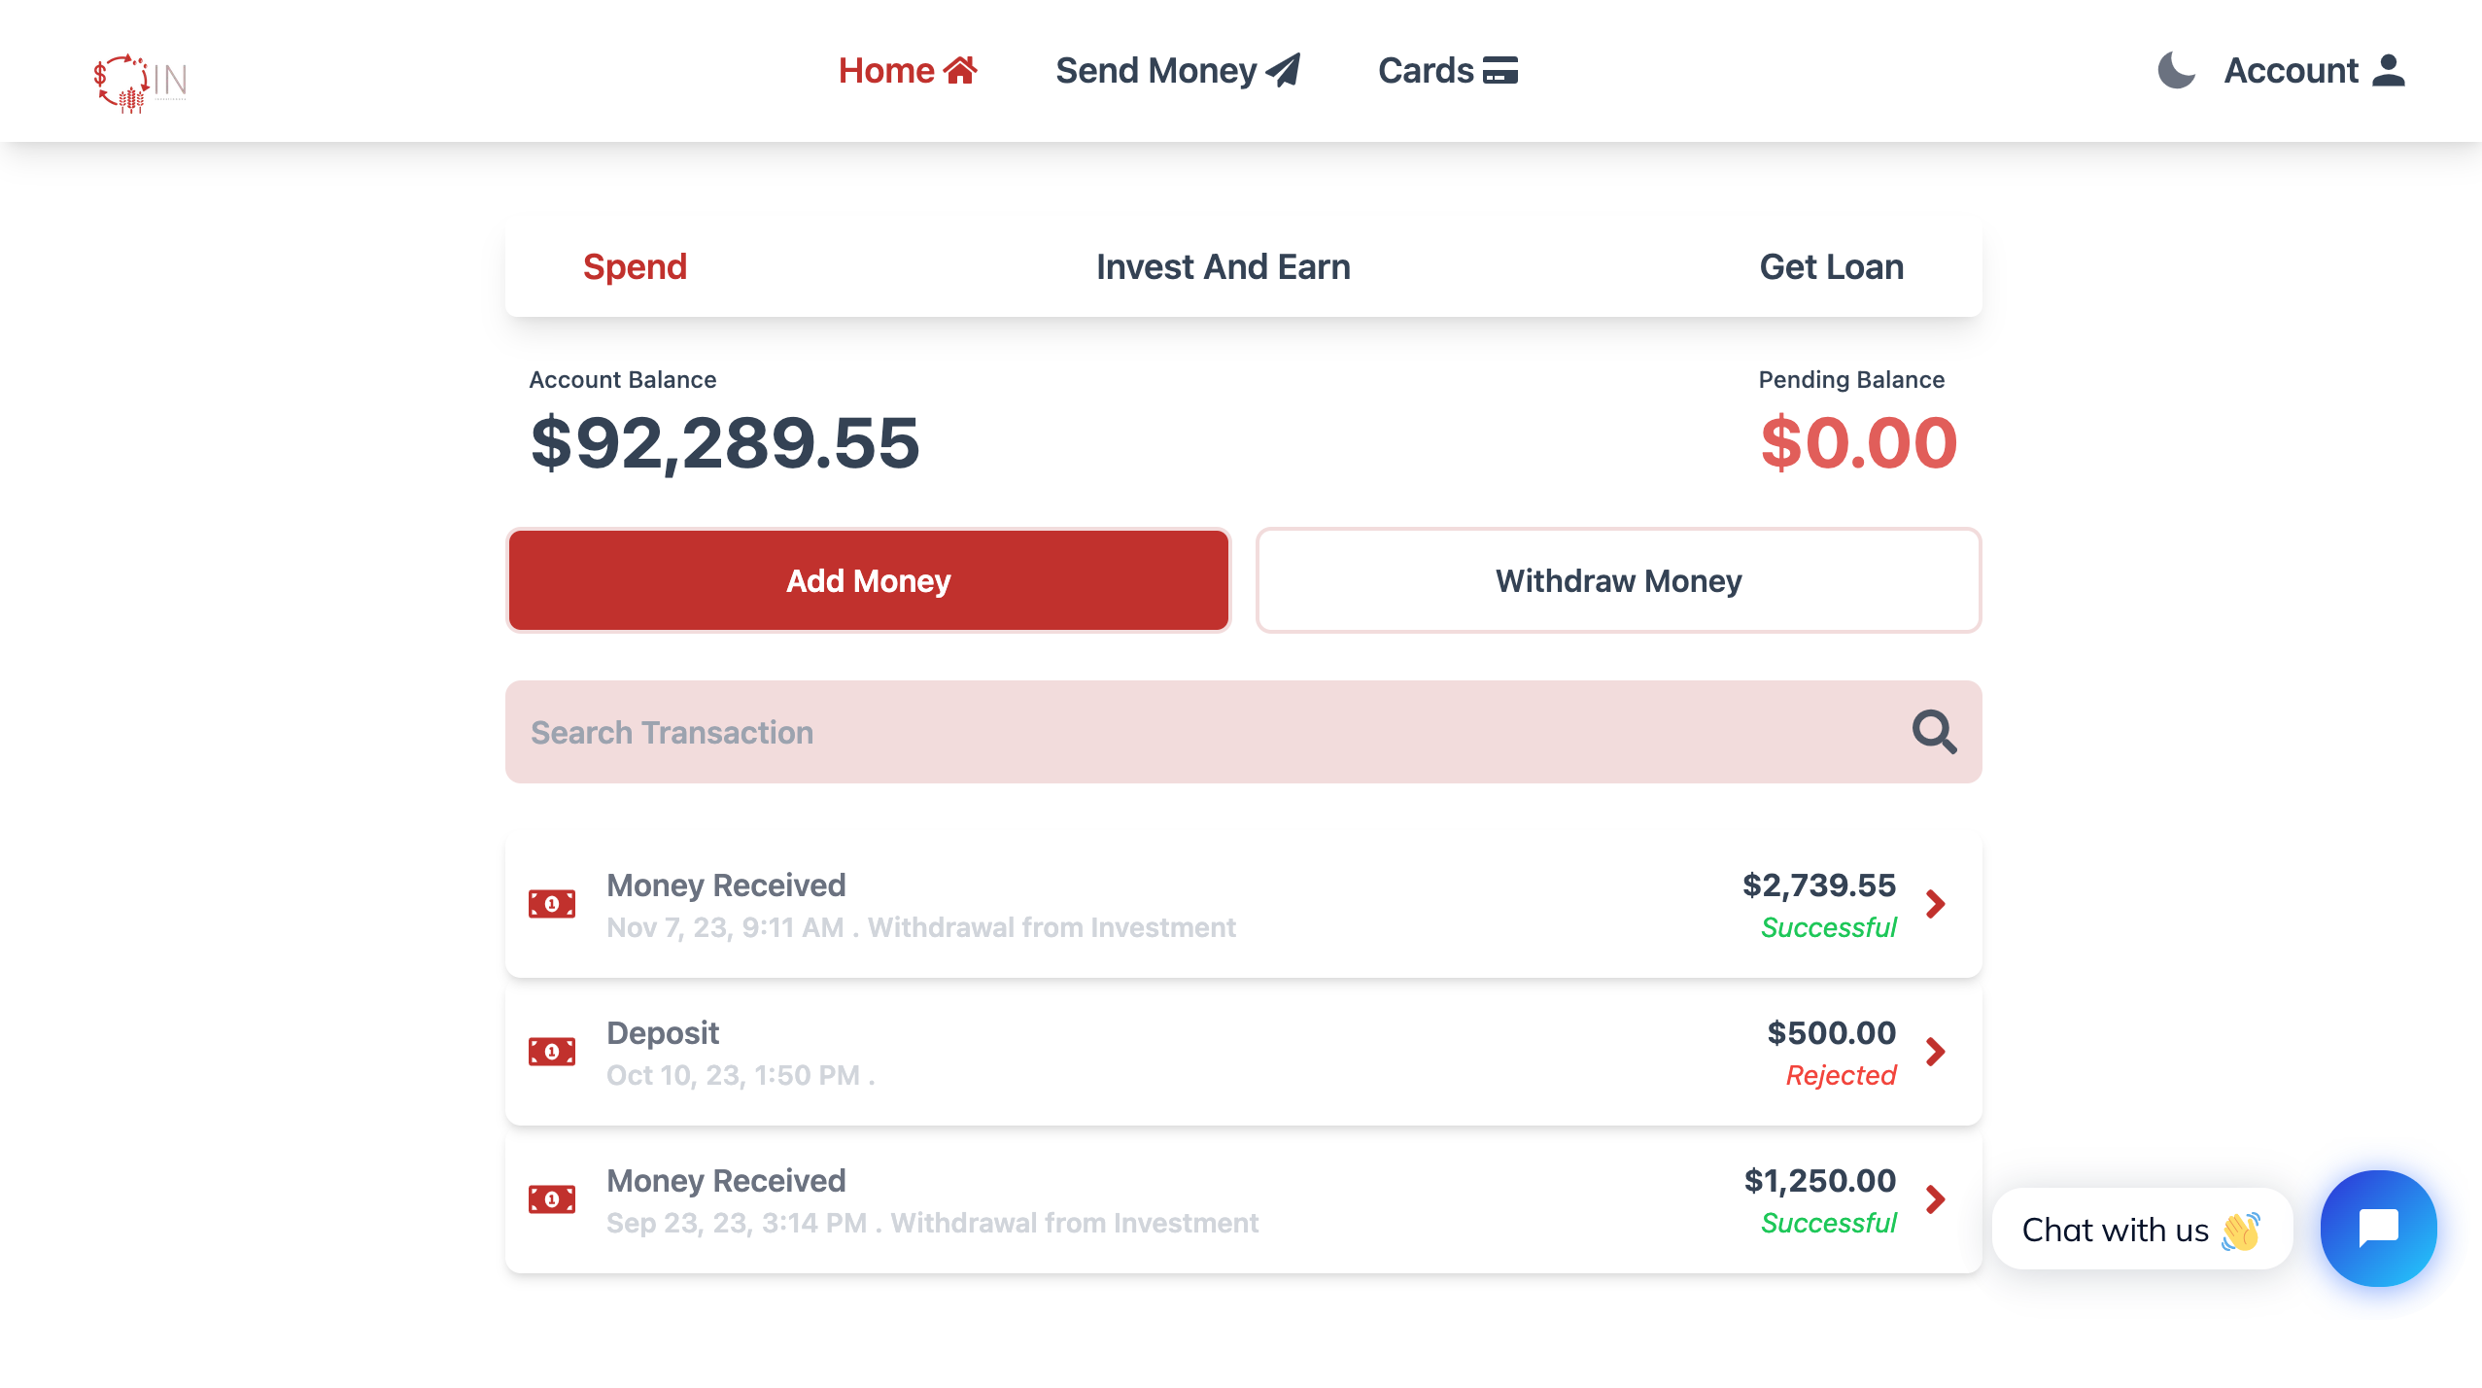Image resolution: width=2482 pixels, height=1388 pixels.
Task: Expand the Deposit Oct 10 transaction details
Action: [1938, 1052]
